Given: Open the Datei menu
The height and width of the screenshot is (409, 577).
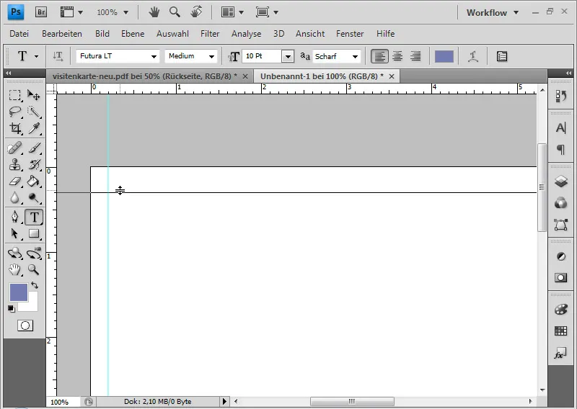Looking at the screenshot, I should click(x=19, y=33).
